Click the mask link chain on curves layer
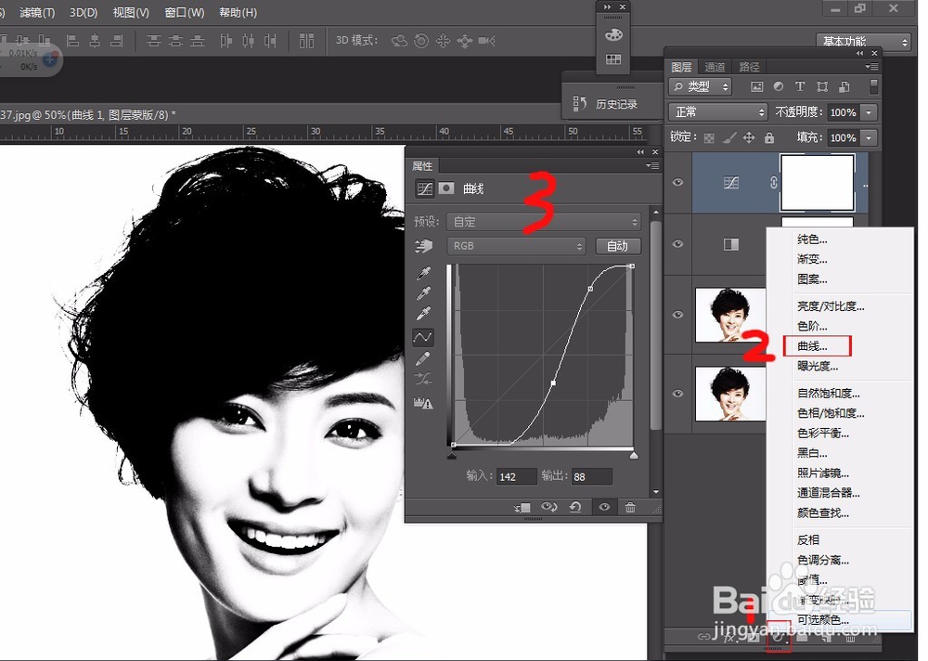The width and height of the screenshot is (928, 661). 774,183
